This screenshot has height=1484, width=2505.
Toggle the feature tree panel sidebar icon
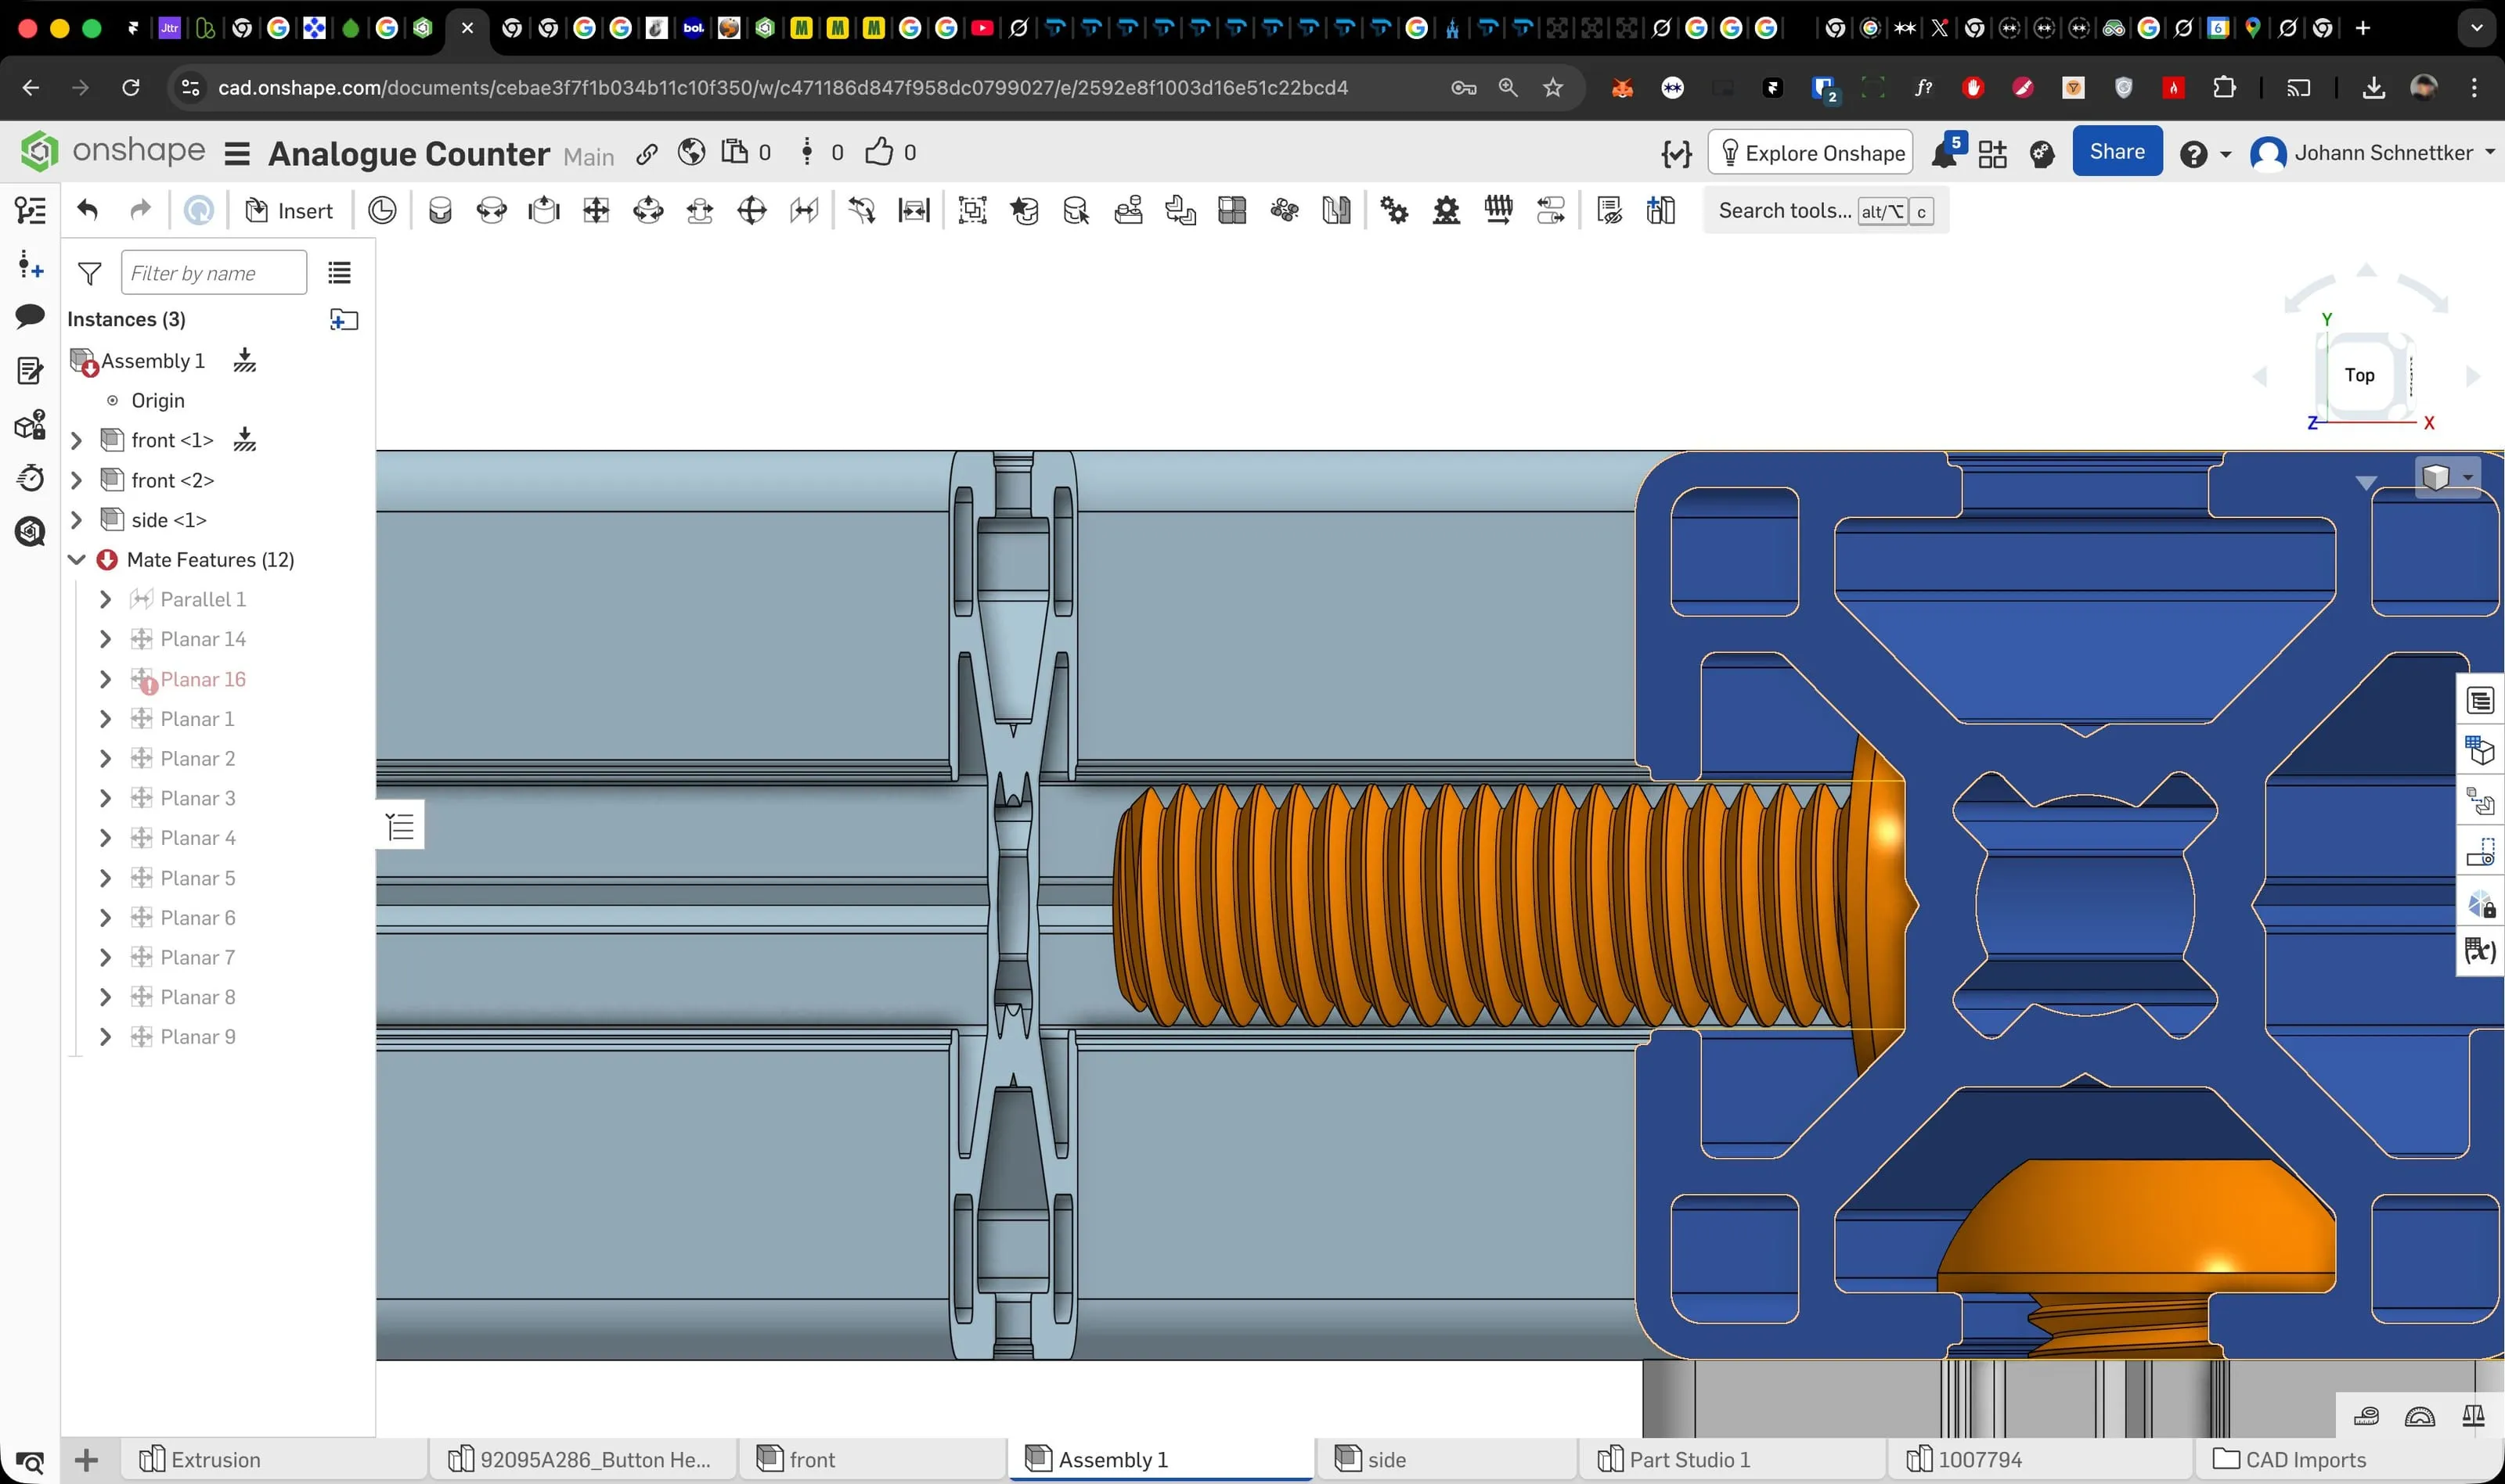tap(30, 211)
